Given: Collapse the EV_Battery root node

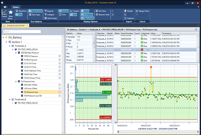Looking at the screenshot, I should [x=3, y=38].
